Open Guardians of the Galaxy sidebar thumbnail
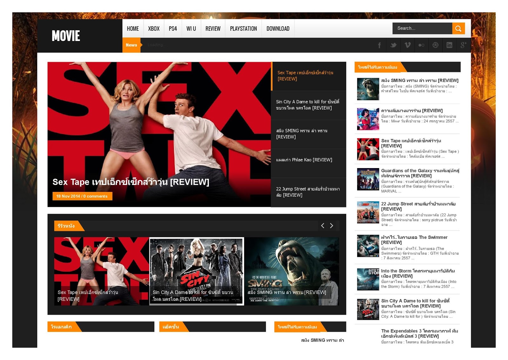 pyautogui.click(x=368, y=179)
